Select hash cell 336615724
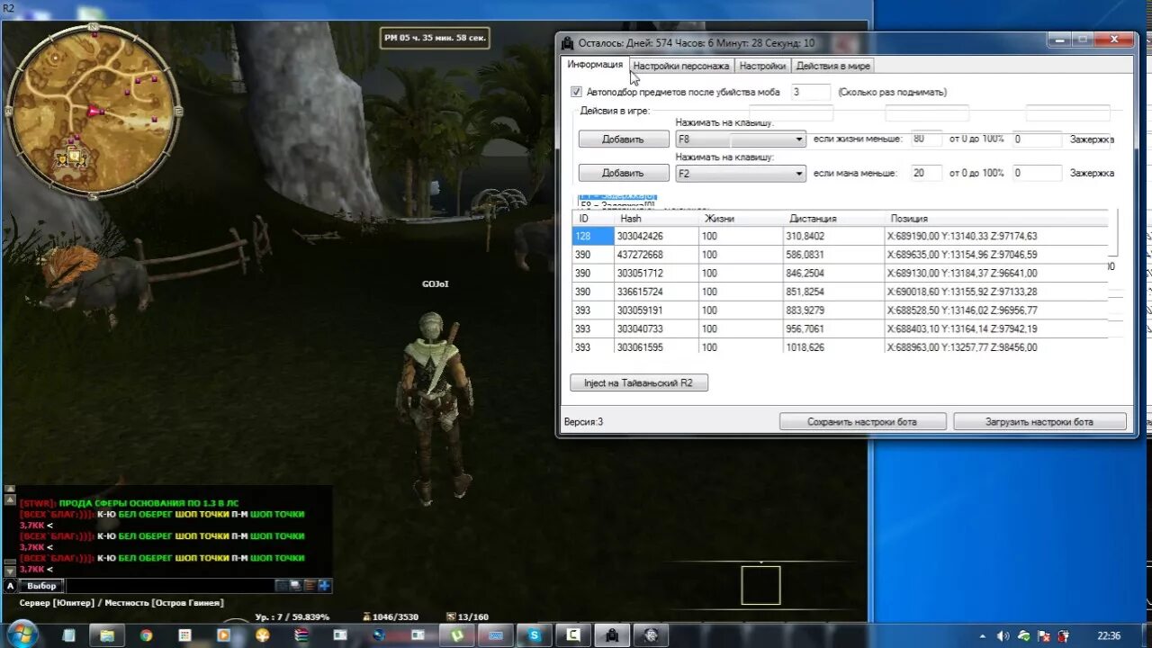This screenshot has width=1152, height=648. [656, 292]
